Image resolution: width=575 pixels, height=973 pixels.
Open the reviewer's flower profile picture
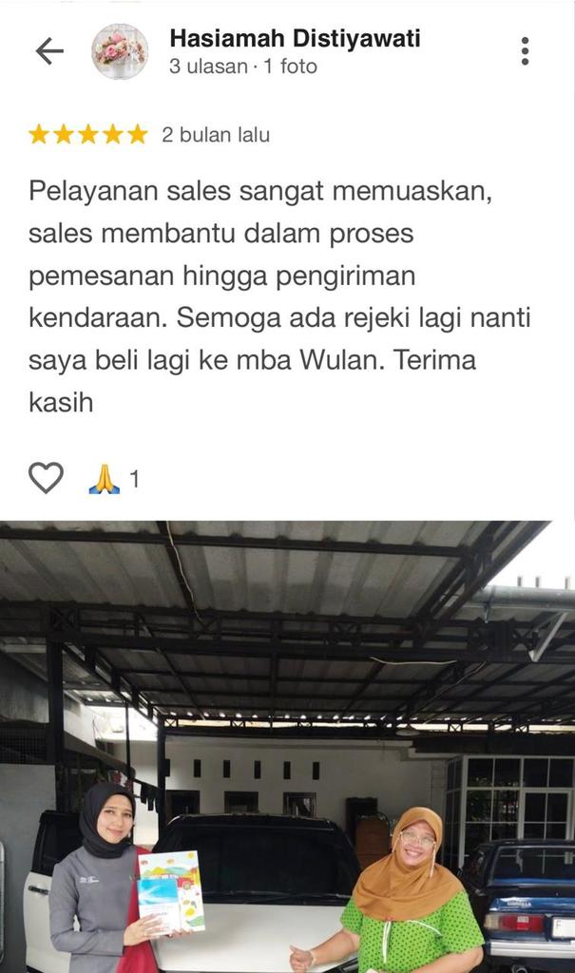point(120,51)
